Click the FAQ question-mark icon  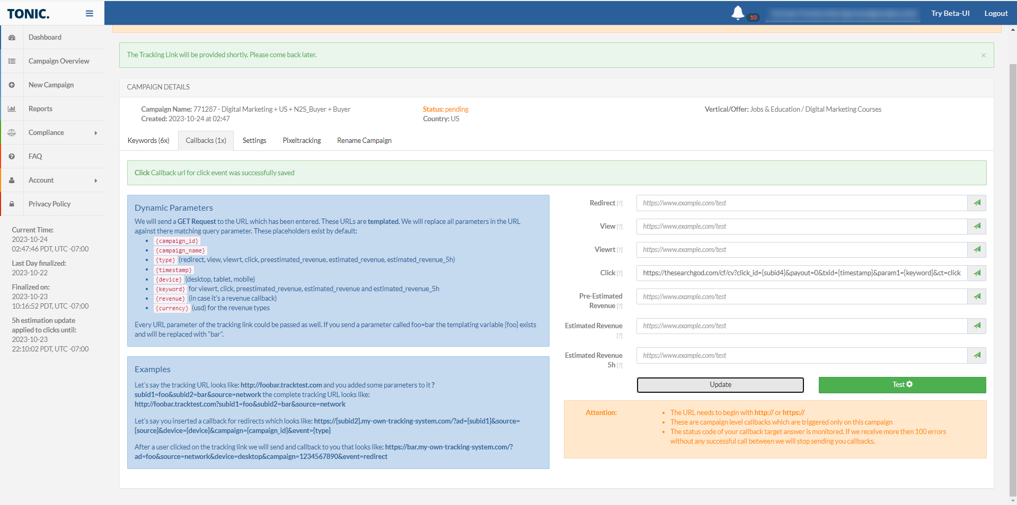tap(12, 157)
